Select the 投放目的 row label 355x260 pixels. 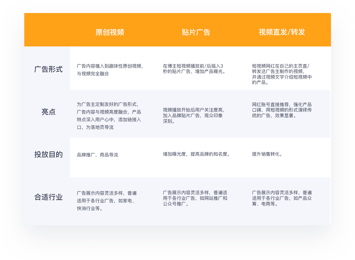click(x=49, y=154)
